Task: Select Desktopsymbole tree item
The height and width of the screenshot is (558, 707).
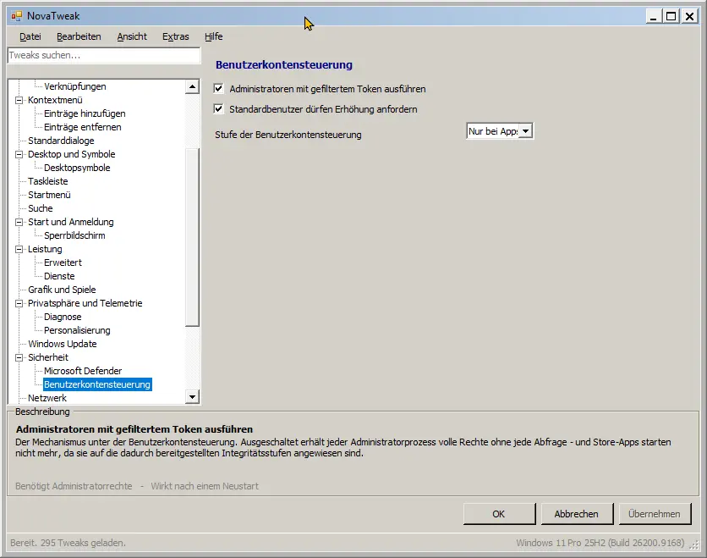Action: 77,168
